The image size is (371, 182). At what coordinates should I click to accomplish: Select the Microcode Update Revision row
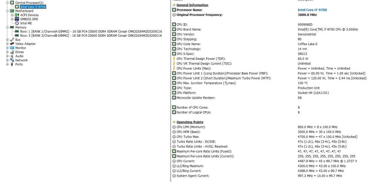click(x=271, y=98)
